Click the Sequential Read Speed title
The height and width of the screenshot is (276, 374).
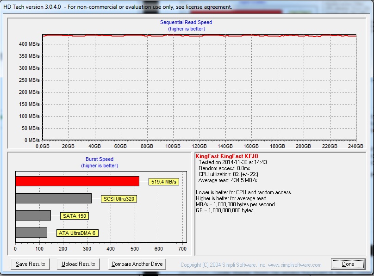186,22
